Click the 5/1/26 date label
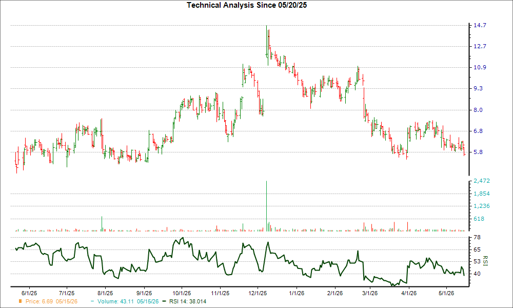Screen dimensions: 513x308 point(446,293)
